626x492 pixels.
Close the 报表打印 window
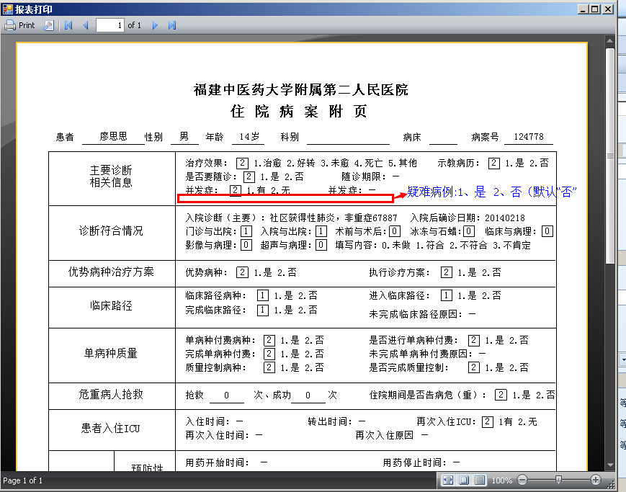click(608, 9)
